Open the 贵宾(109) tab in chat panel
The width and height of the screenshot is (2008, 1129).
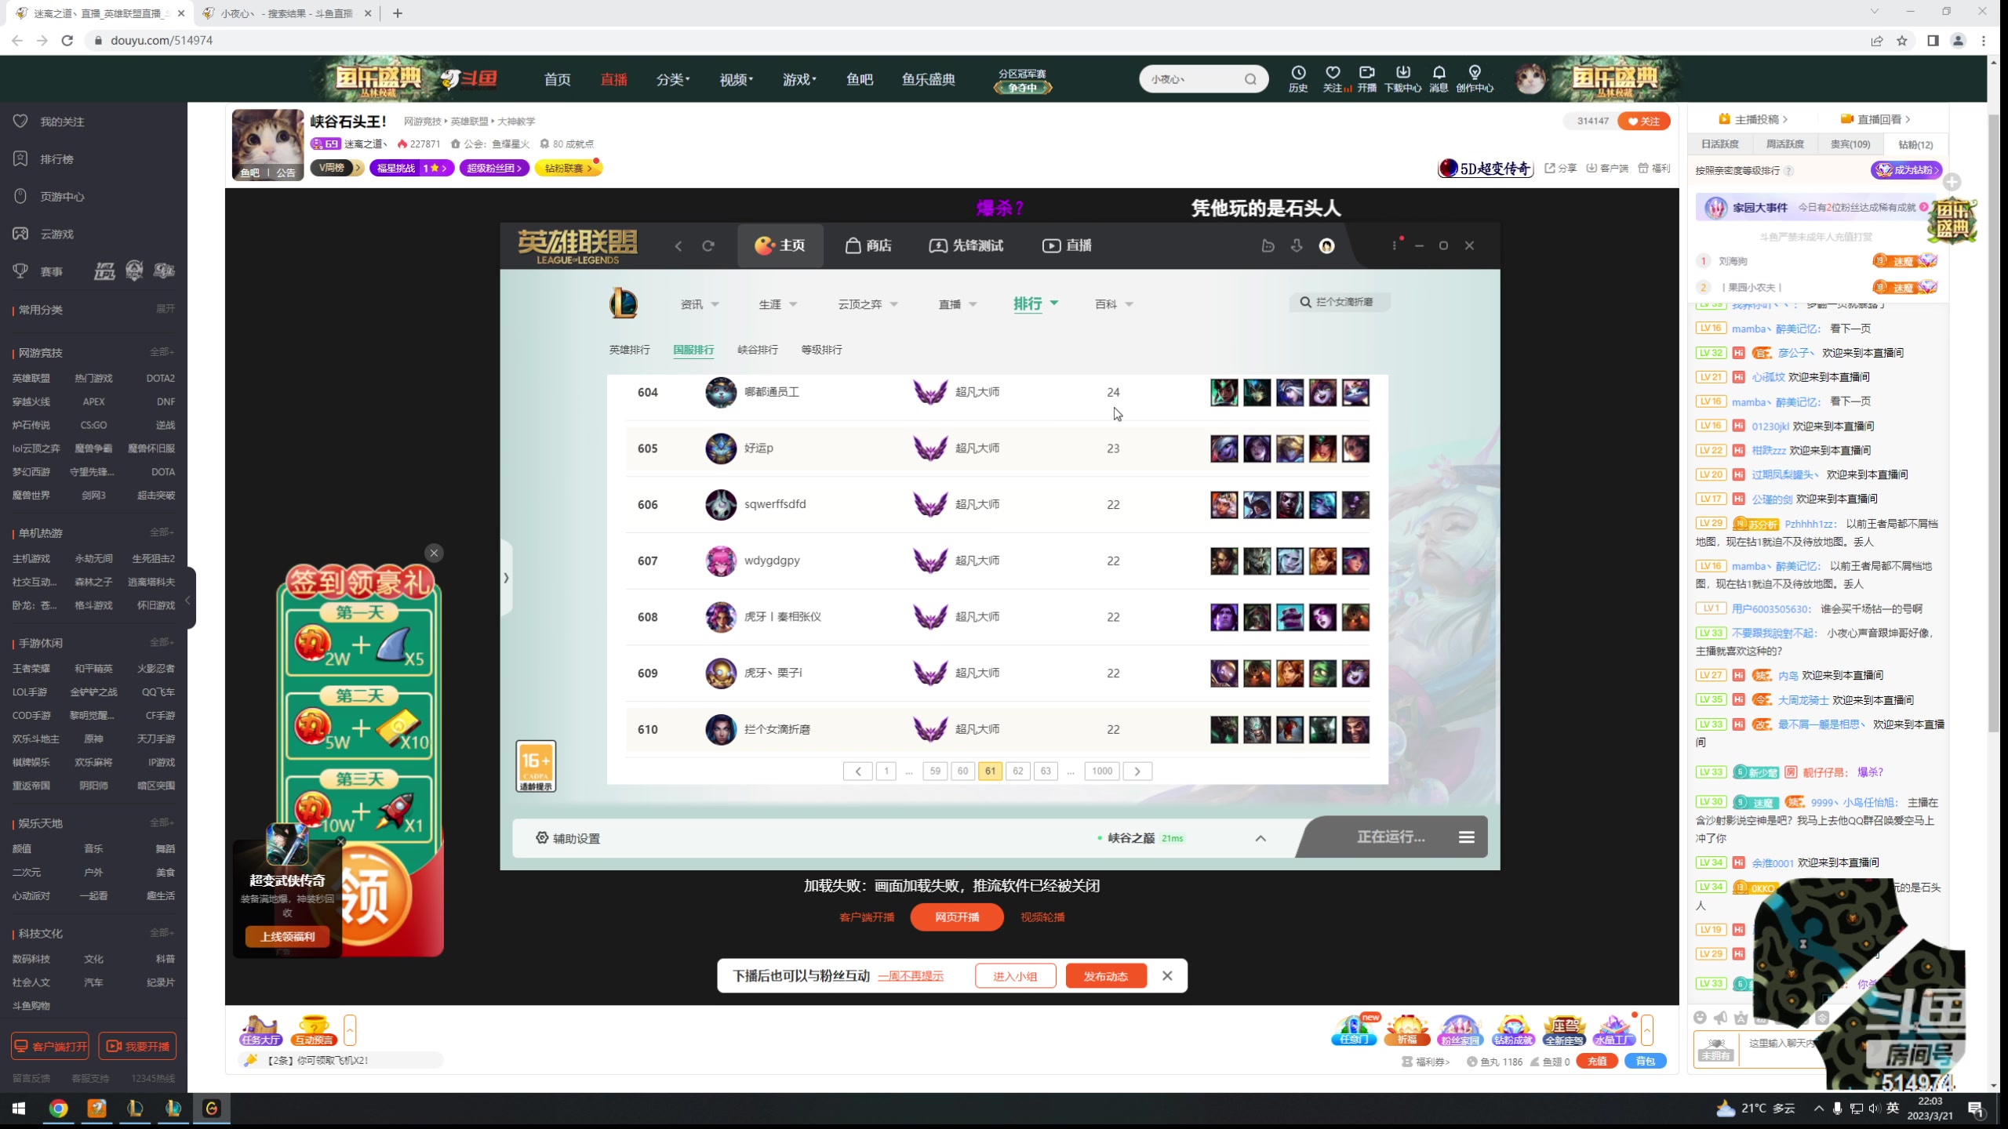[x=1850, y=144]
